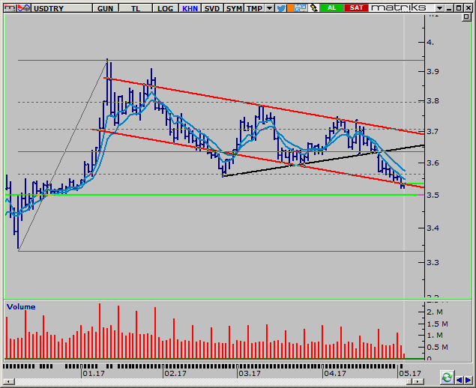Toggle the LOG scale button
Image resolution: width=476 pixels, height=388 pixels.
click(165, 7)
